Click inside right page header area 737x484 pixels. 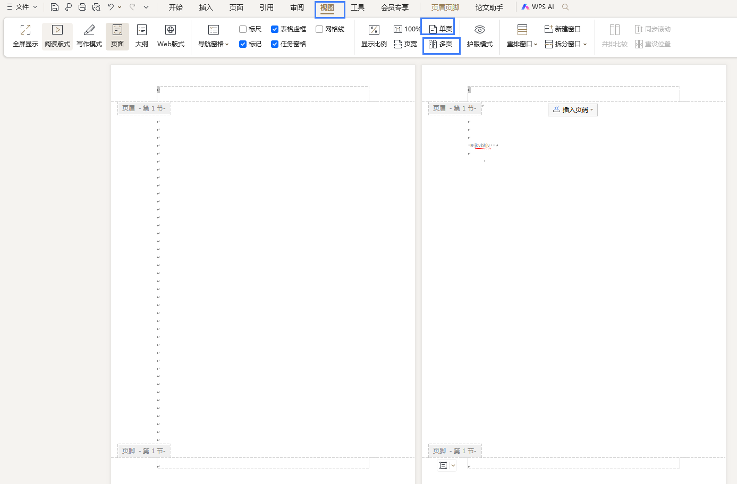(574, 94)
